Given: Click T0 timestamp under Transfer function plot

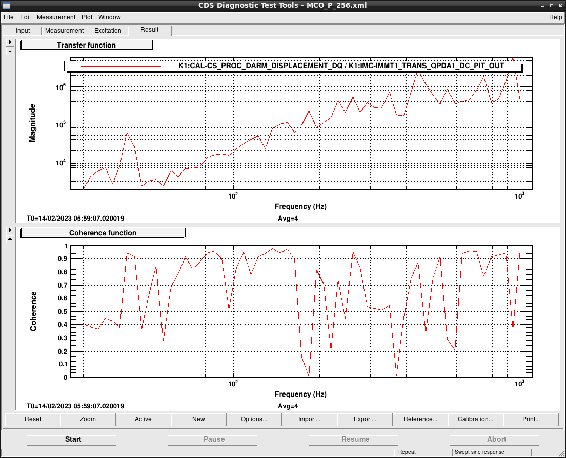Looking at the screenshot, I should coord(75,219).
